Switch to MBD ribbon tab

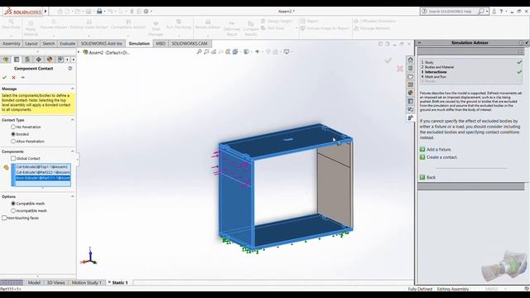[x=161, y=44]
